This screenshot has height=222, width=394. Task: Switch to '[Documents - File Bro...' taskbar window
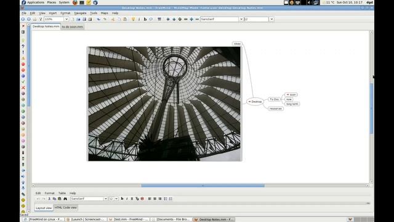(172, 220)
